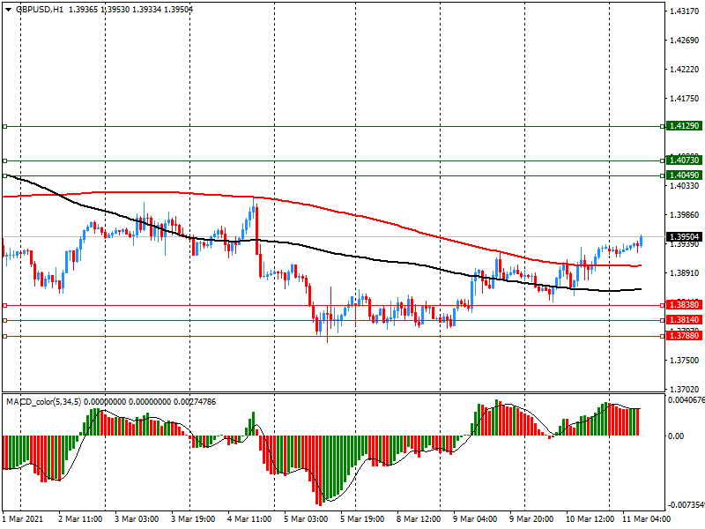Click the 1.37500 price scale value
This screenshot has height=529, width=705.
click(x=685, y=360)
